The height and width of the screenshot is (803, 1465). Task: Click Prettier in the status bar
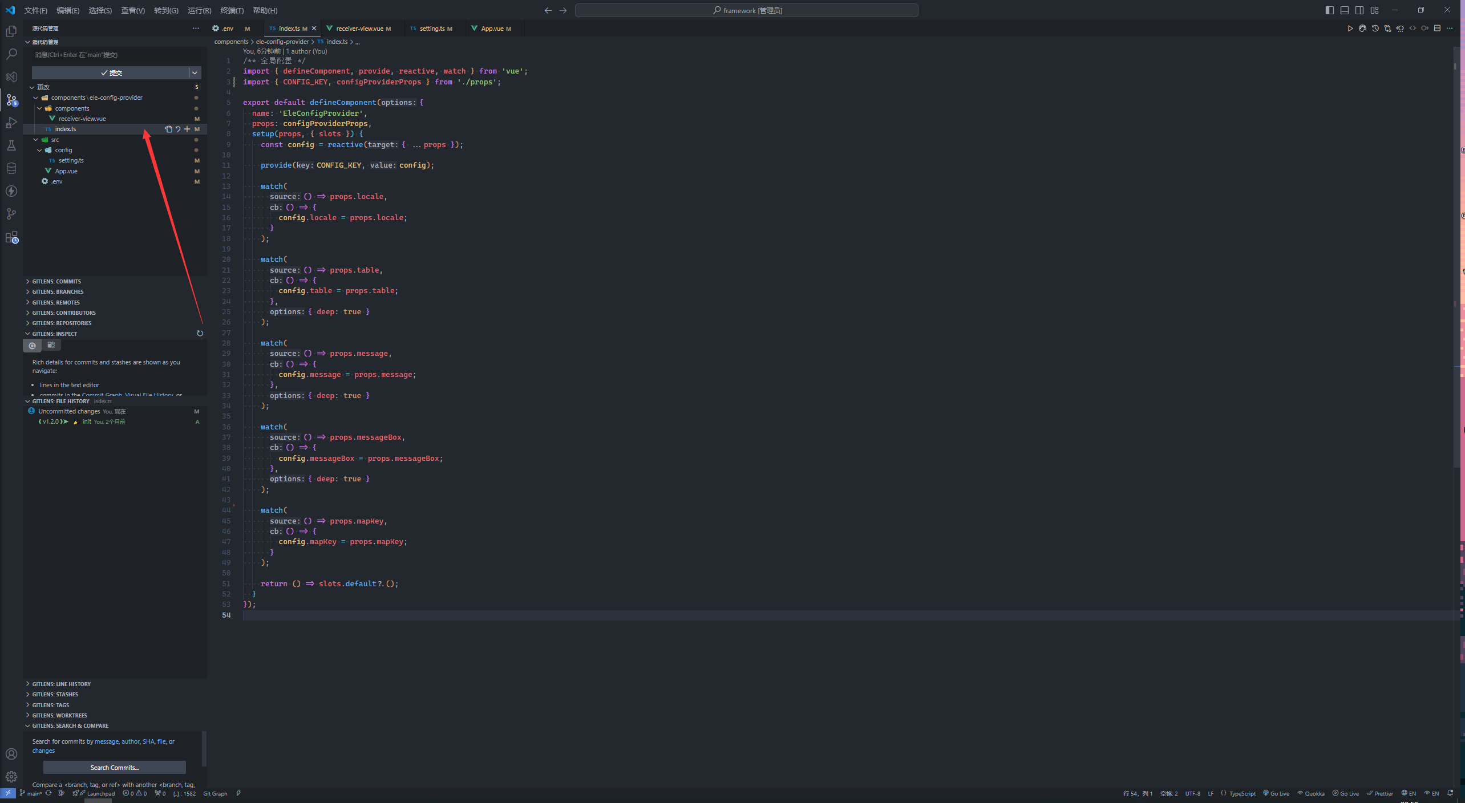pos(1379,793)
